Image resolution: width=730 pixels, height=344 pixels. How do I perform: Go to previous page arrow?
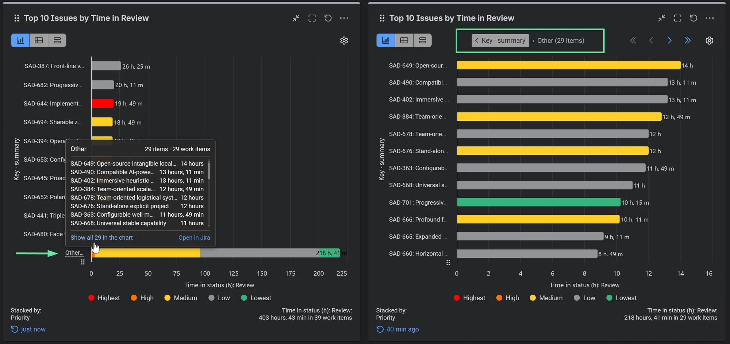pyautogui.click(x=651, y=40)
